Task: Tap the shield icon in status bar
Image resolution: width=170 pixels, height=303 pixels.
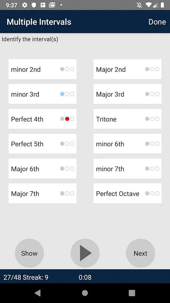Action: [34, 5]
